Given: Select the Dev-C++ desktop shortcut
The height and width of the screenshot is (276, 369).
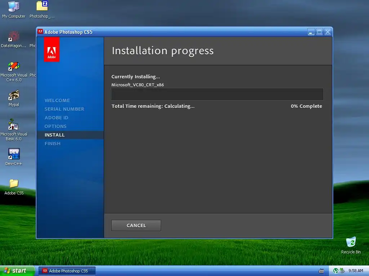Looking at the screenshot, I should pyautogui.click(x=14, y=157).
